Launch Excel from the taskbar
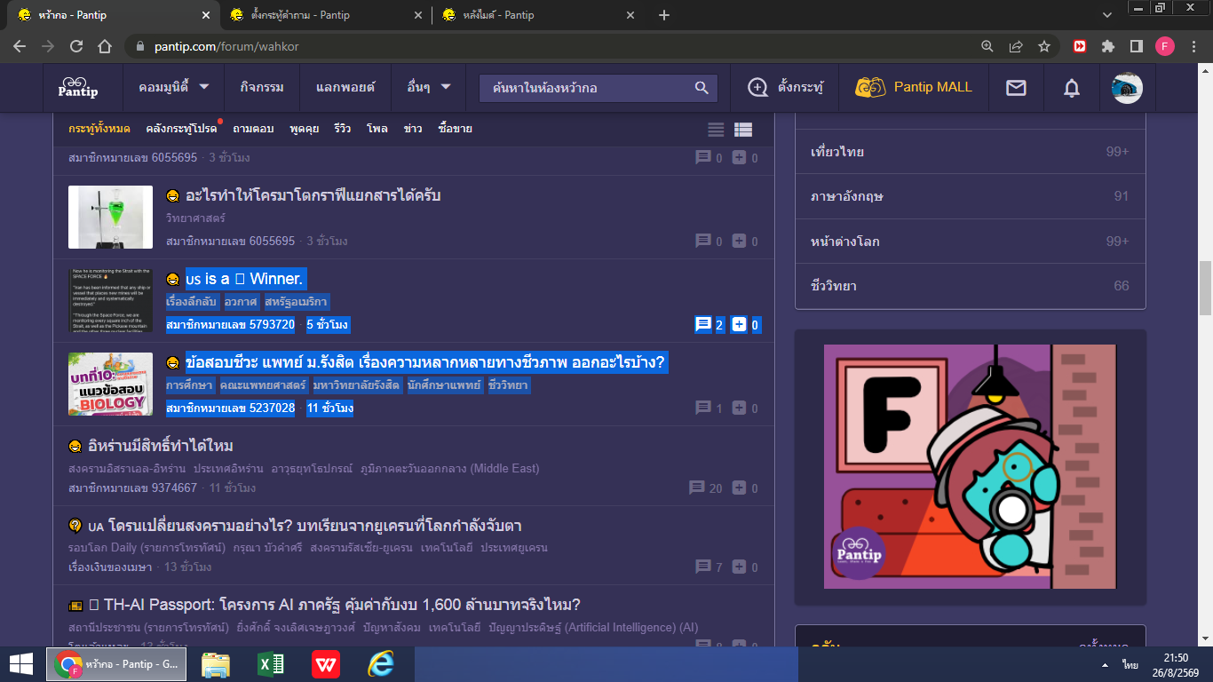Screen dimensions: 1213x682 pos(271,664)
